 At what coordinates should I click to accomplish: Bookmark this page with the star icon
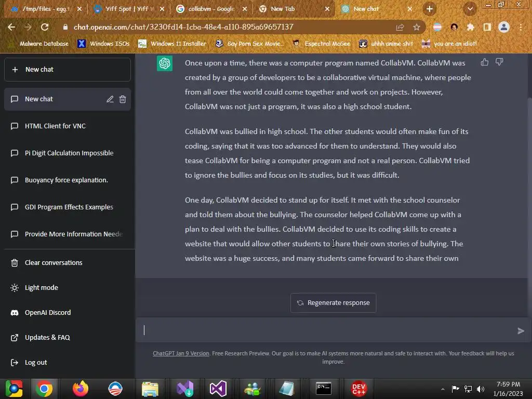click(417, 28)
